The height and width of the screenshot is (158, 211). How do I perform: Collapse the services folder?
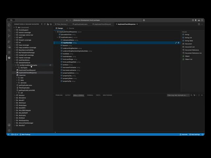[x=17, y=83]
